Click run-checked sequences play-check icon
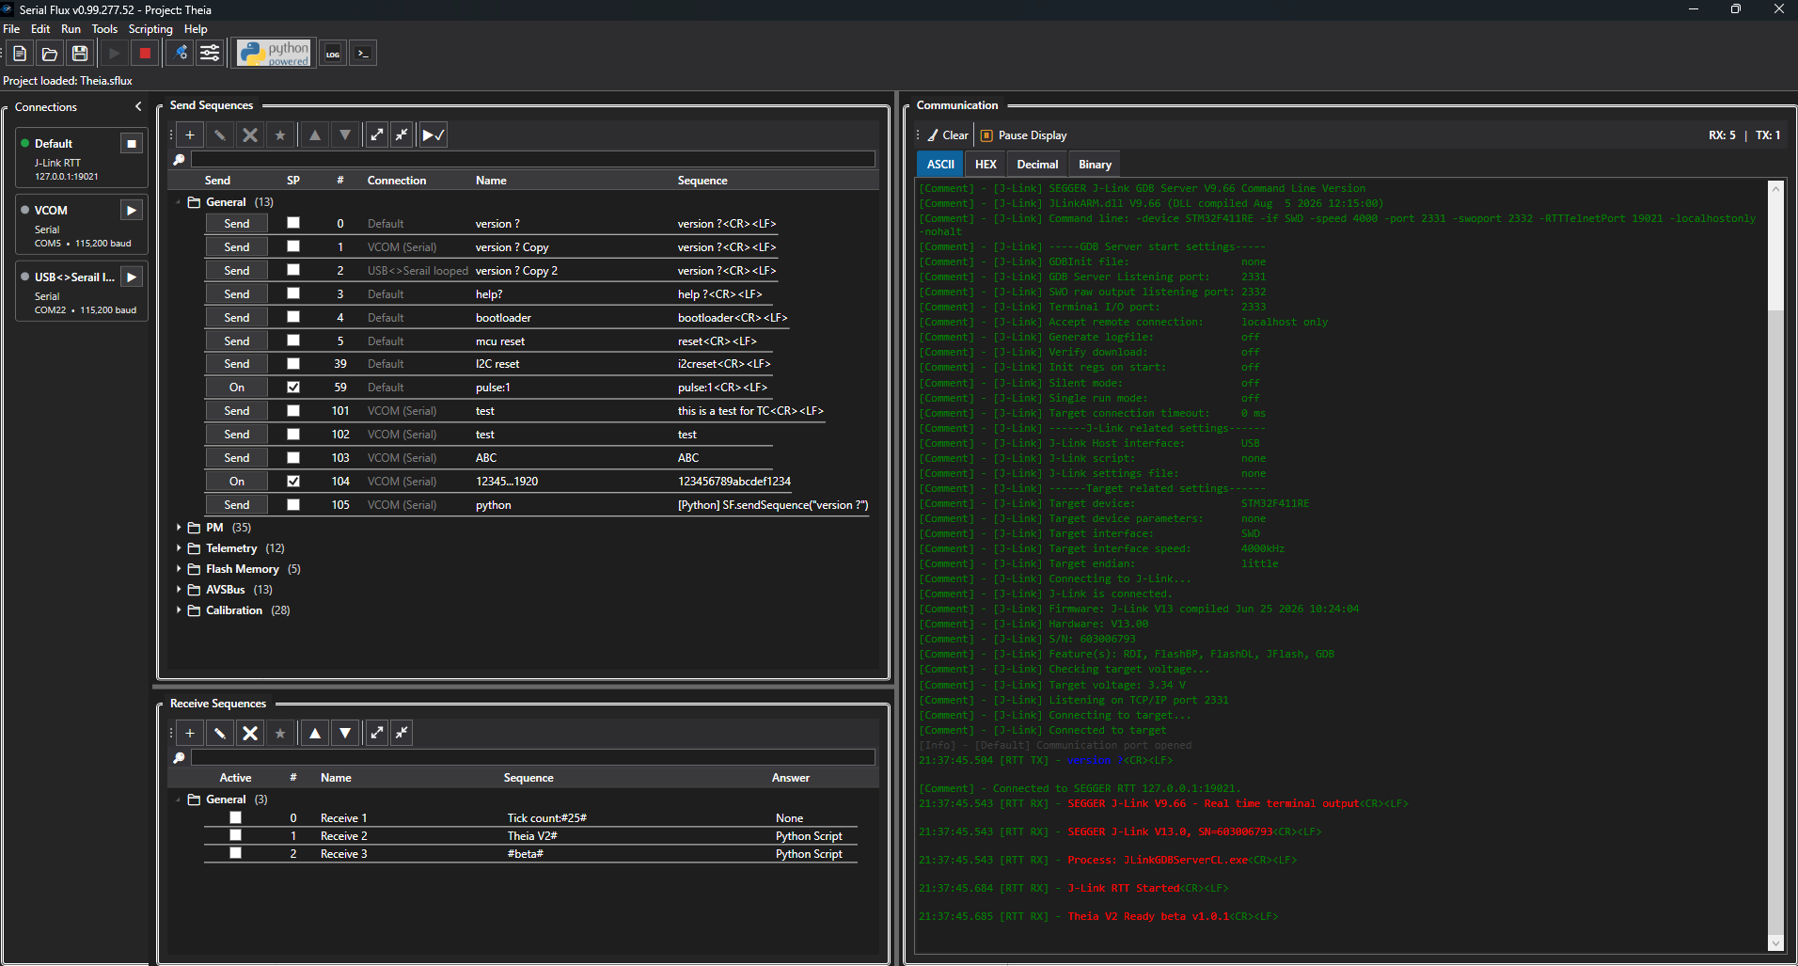1798x966 pixels. (434, 135)
